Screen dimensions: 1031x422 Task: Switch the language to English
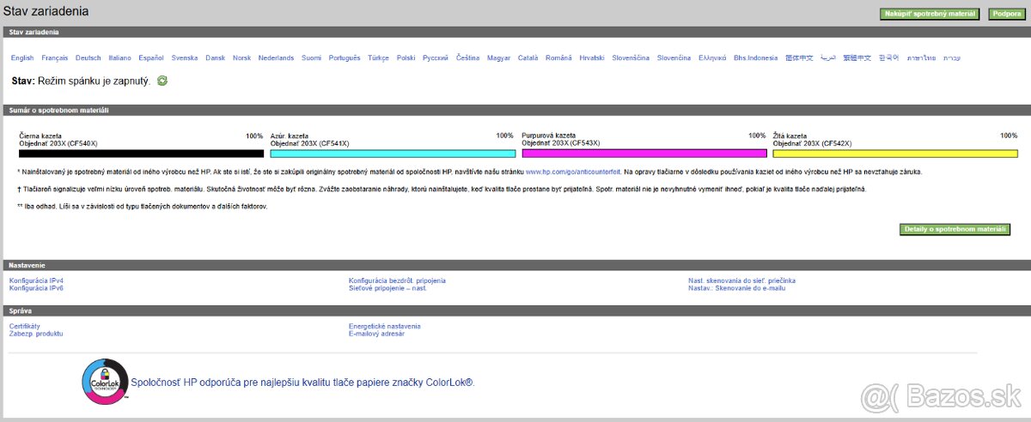[x=22, y=58]
